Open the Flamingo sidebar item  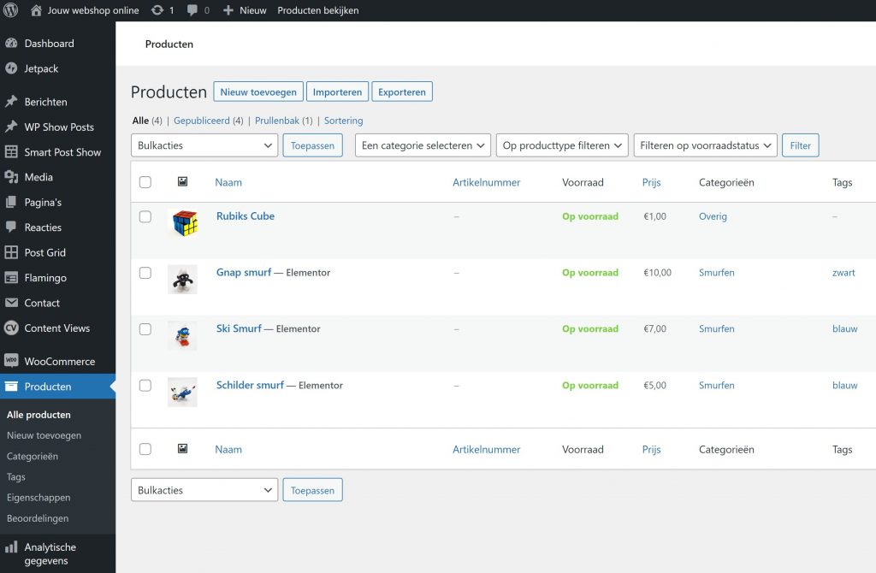click(x=44, y=278)
